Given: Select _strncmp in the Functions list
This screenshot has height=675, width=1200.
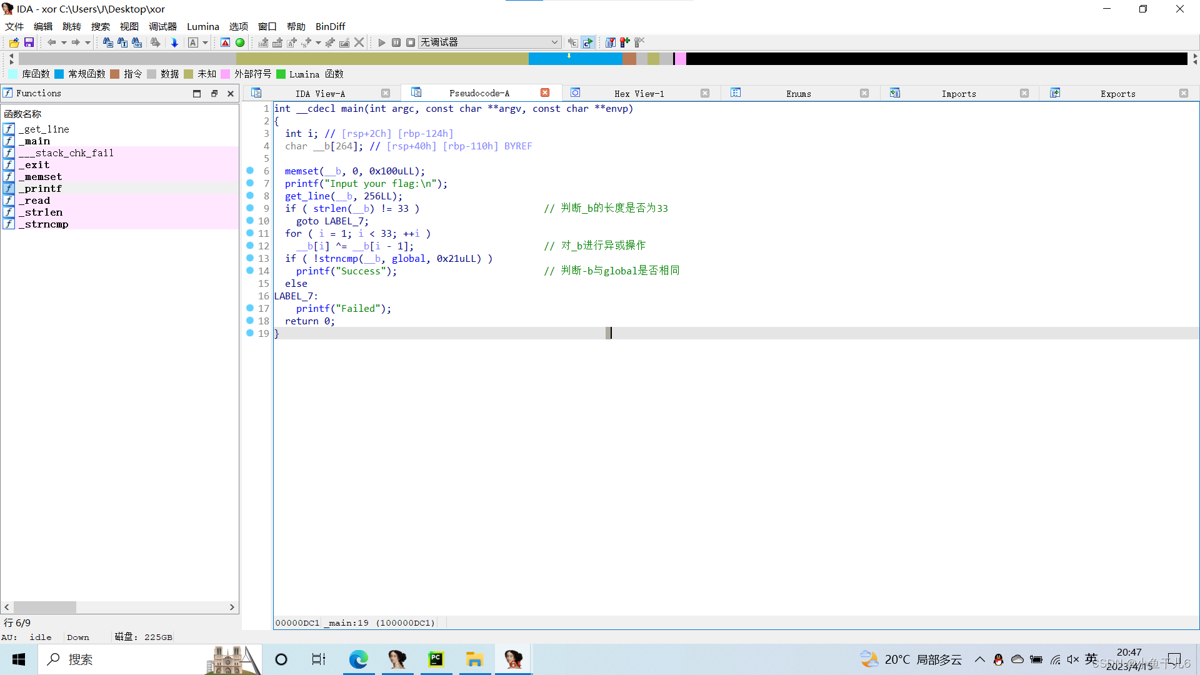Looking at the screenshot, I should [44, 224].
